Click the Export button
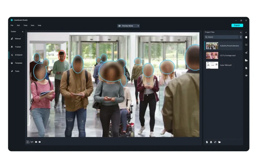 point(237,25)
